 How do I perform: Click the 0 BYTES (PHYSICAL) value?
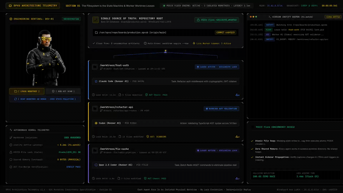(69, 159)
